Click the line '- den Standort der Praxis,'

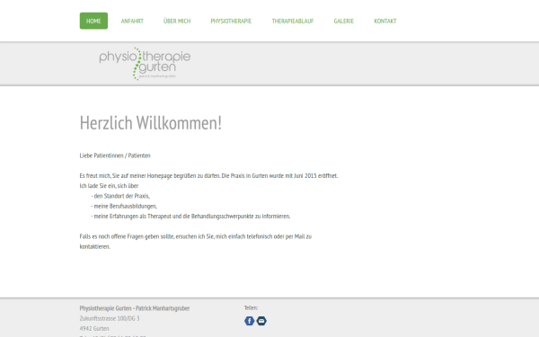click(120, 196)
